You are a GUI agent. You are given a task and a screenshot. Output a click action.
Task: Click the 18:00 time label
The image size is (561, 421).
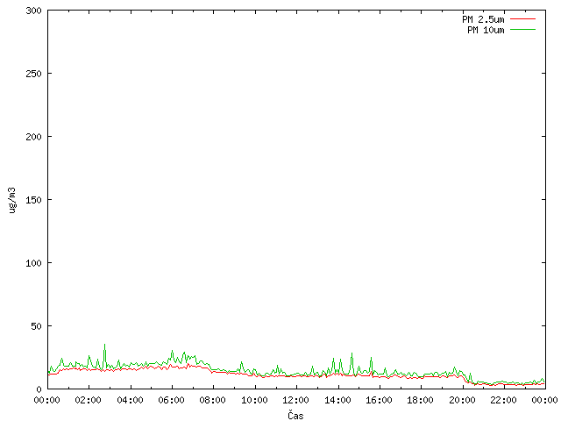[x=421, y=400]
